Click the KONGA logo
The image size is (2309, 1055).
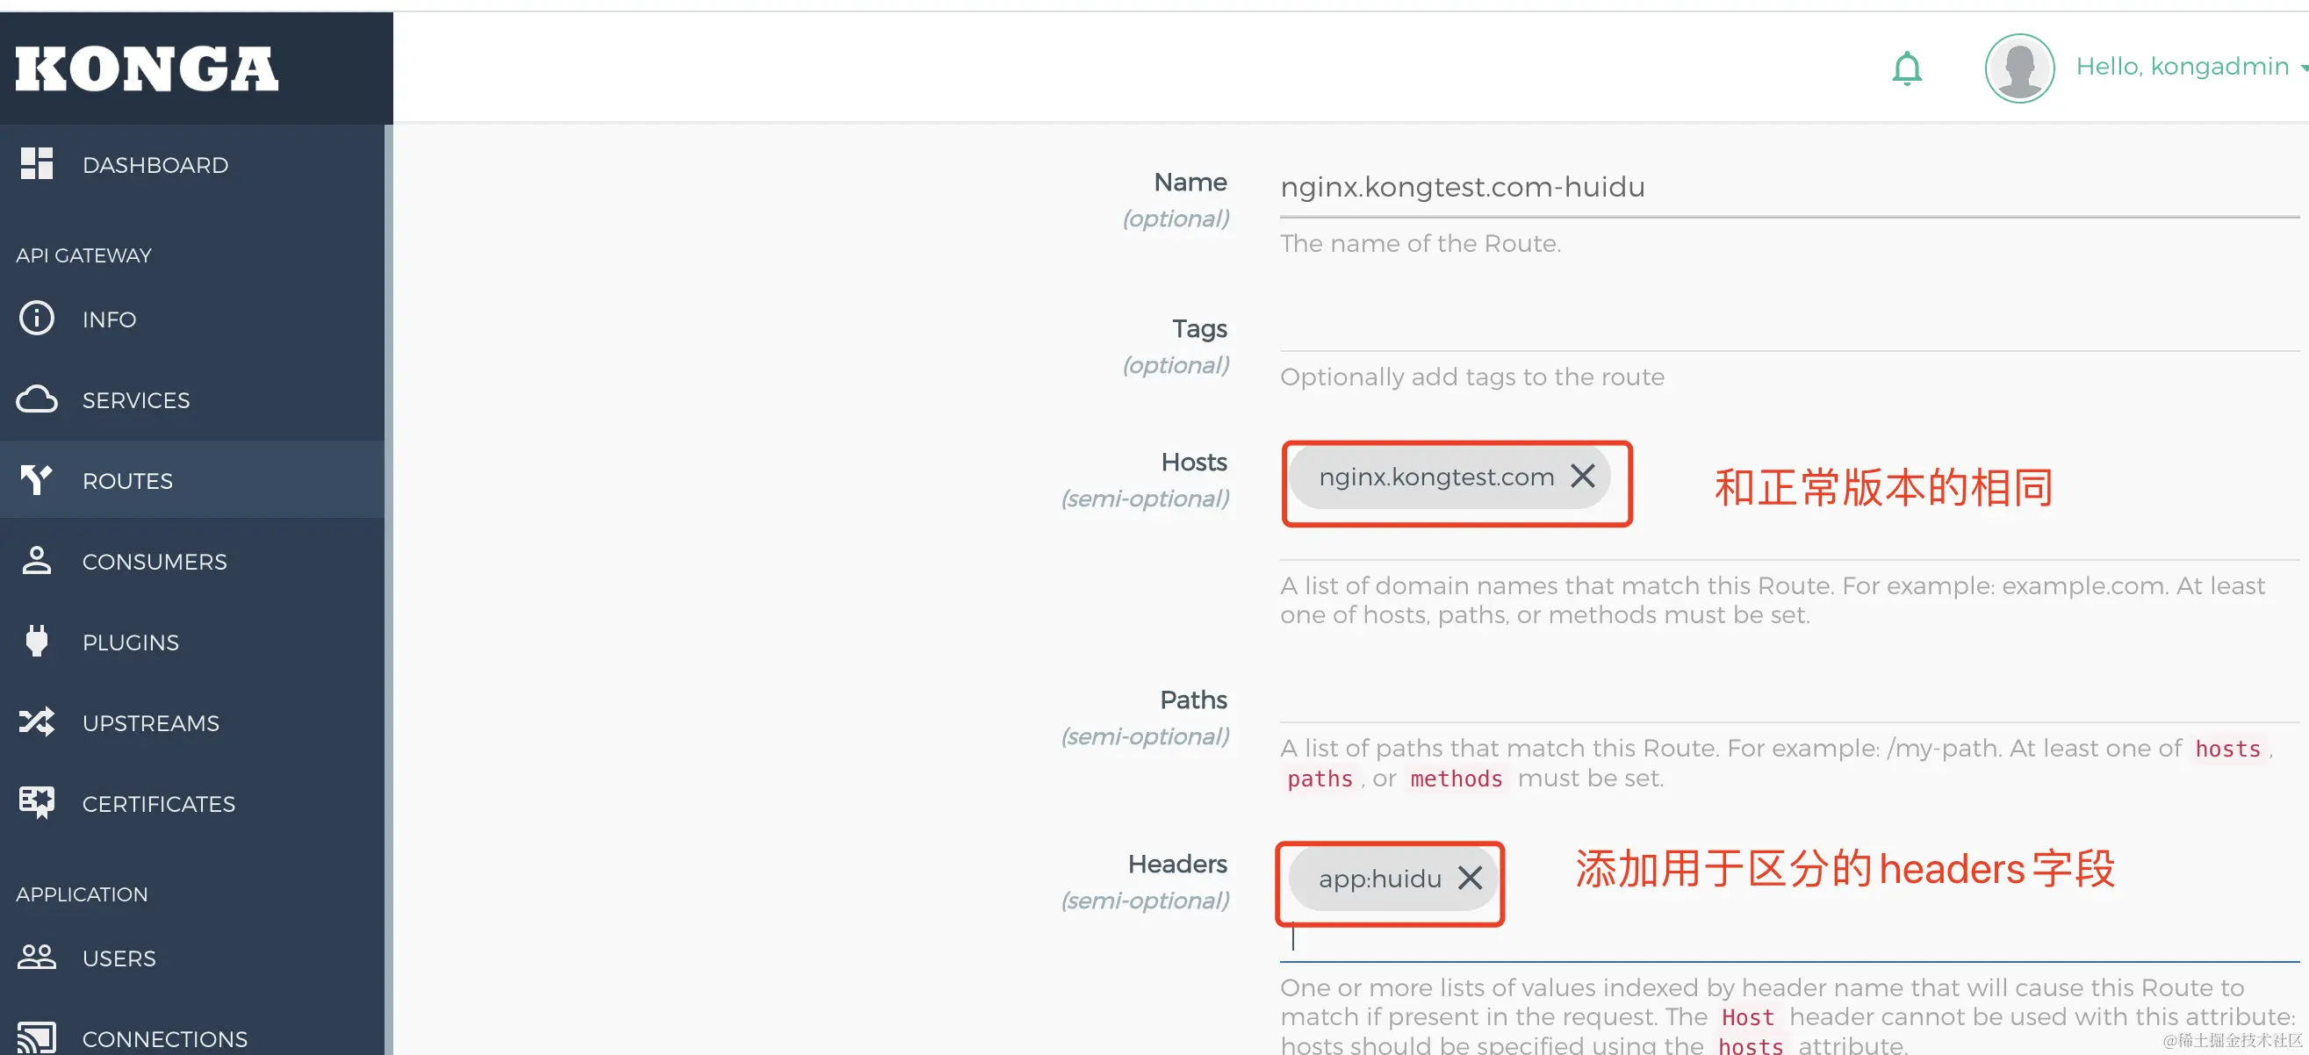pyautogui.click(x=147, y=69)
